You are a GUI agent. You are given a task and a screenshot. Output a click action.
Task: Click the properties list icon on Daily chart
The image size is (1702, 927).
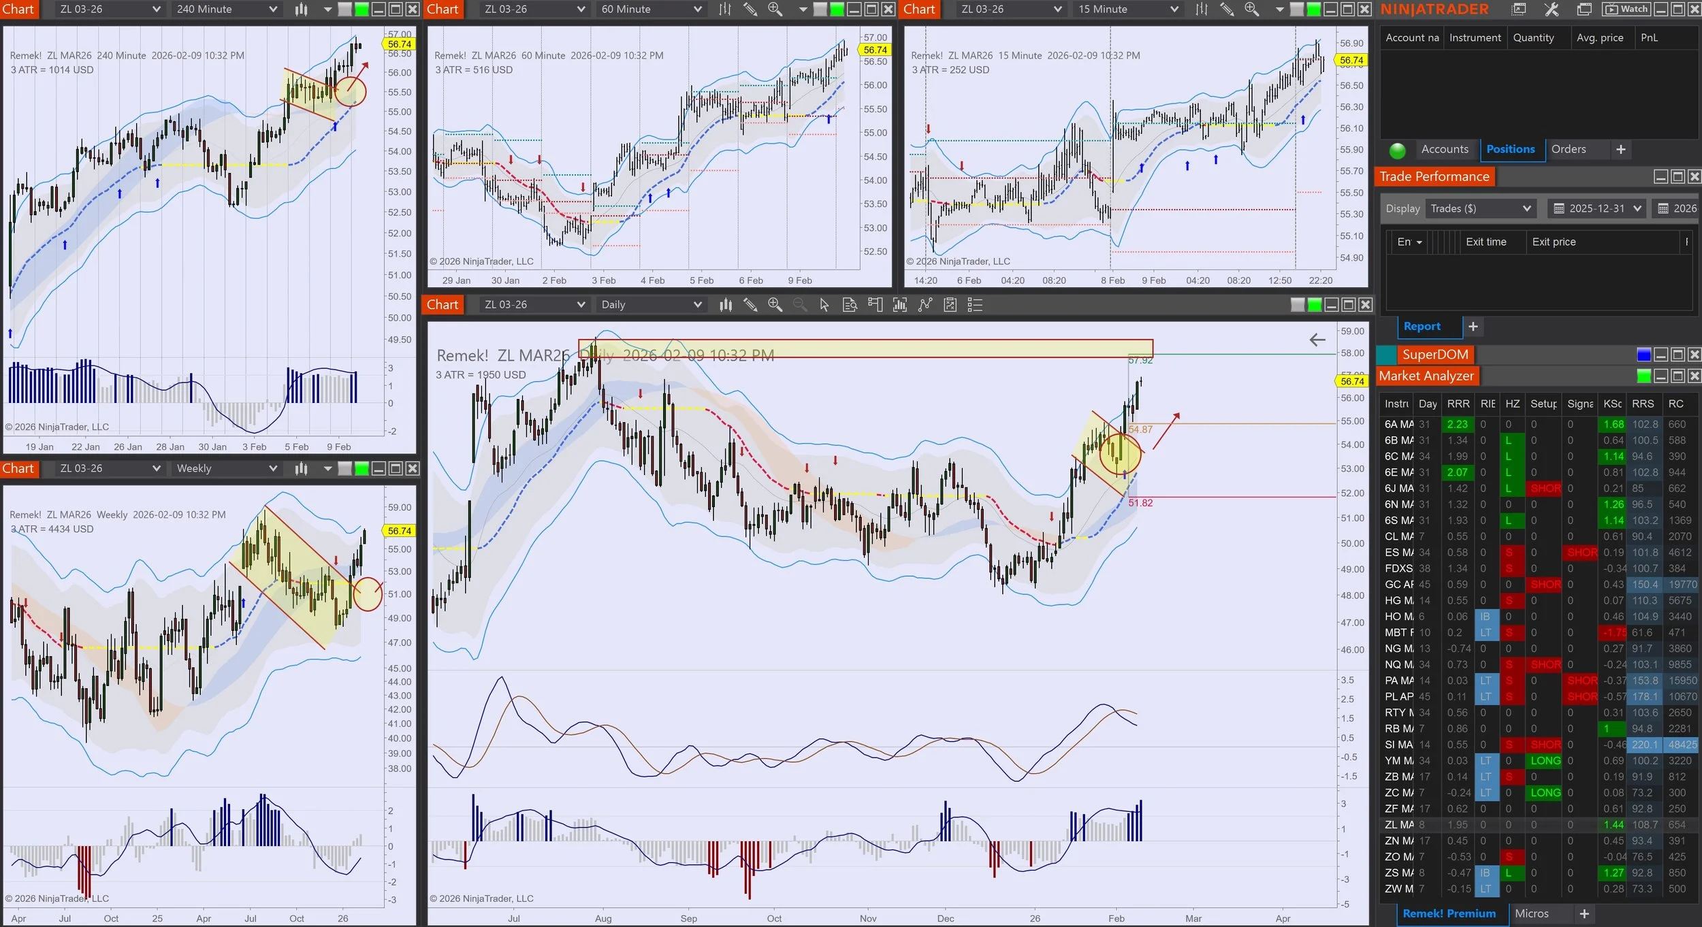click(975, 305)
